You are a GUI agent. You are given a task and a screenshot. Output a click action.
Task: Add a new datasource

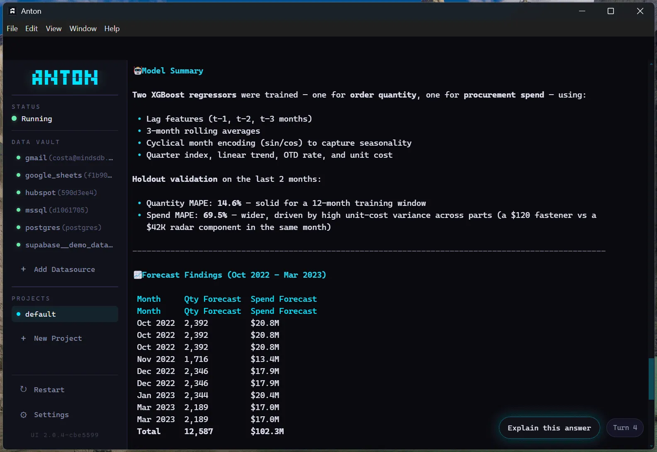pyautogui.click(x=65, y=269)
